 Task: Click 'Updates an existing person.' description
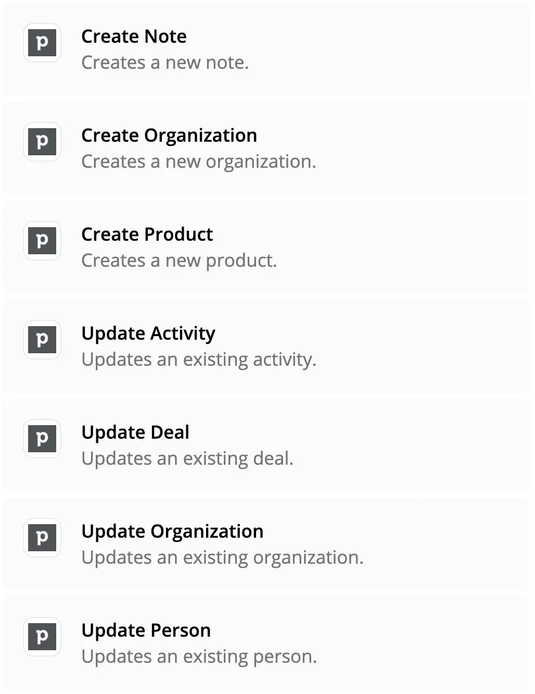click(199, 656)
